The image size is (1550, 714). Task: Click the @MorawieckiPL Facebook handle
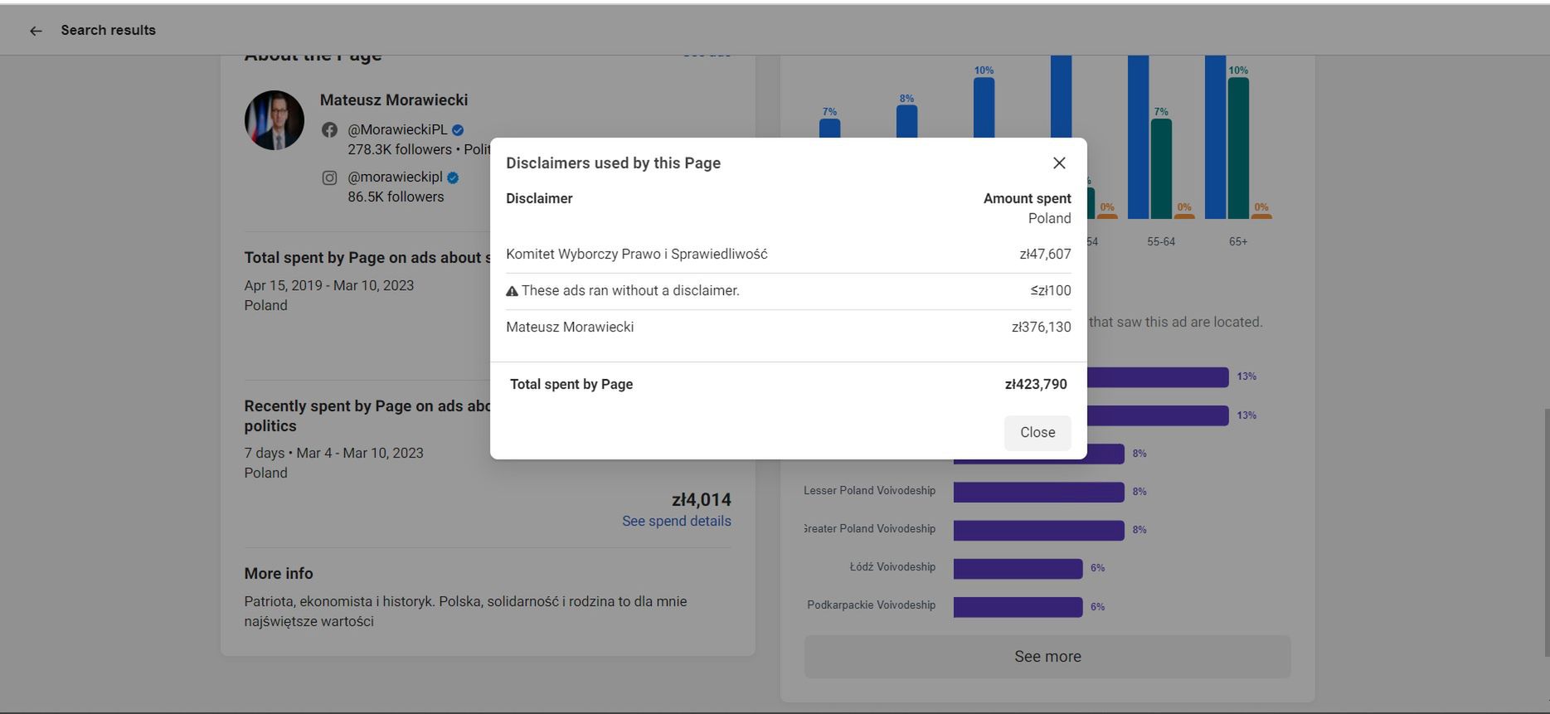tap(397, 130)
